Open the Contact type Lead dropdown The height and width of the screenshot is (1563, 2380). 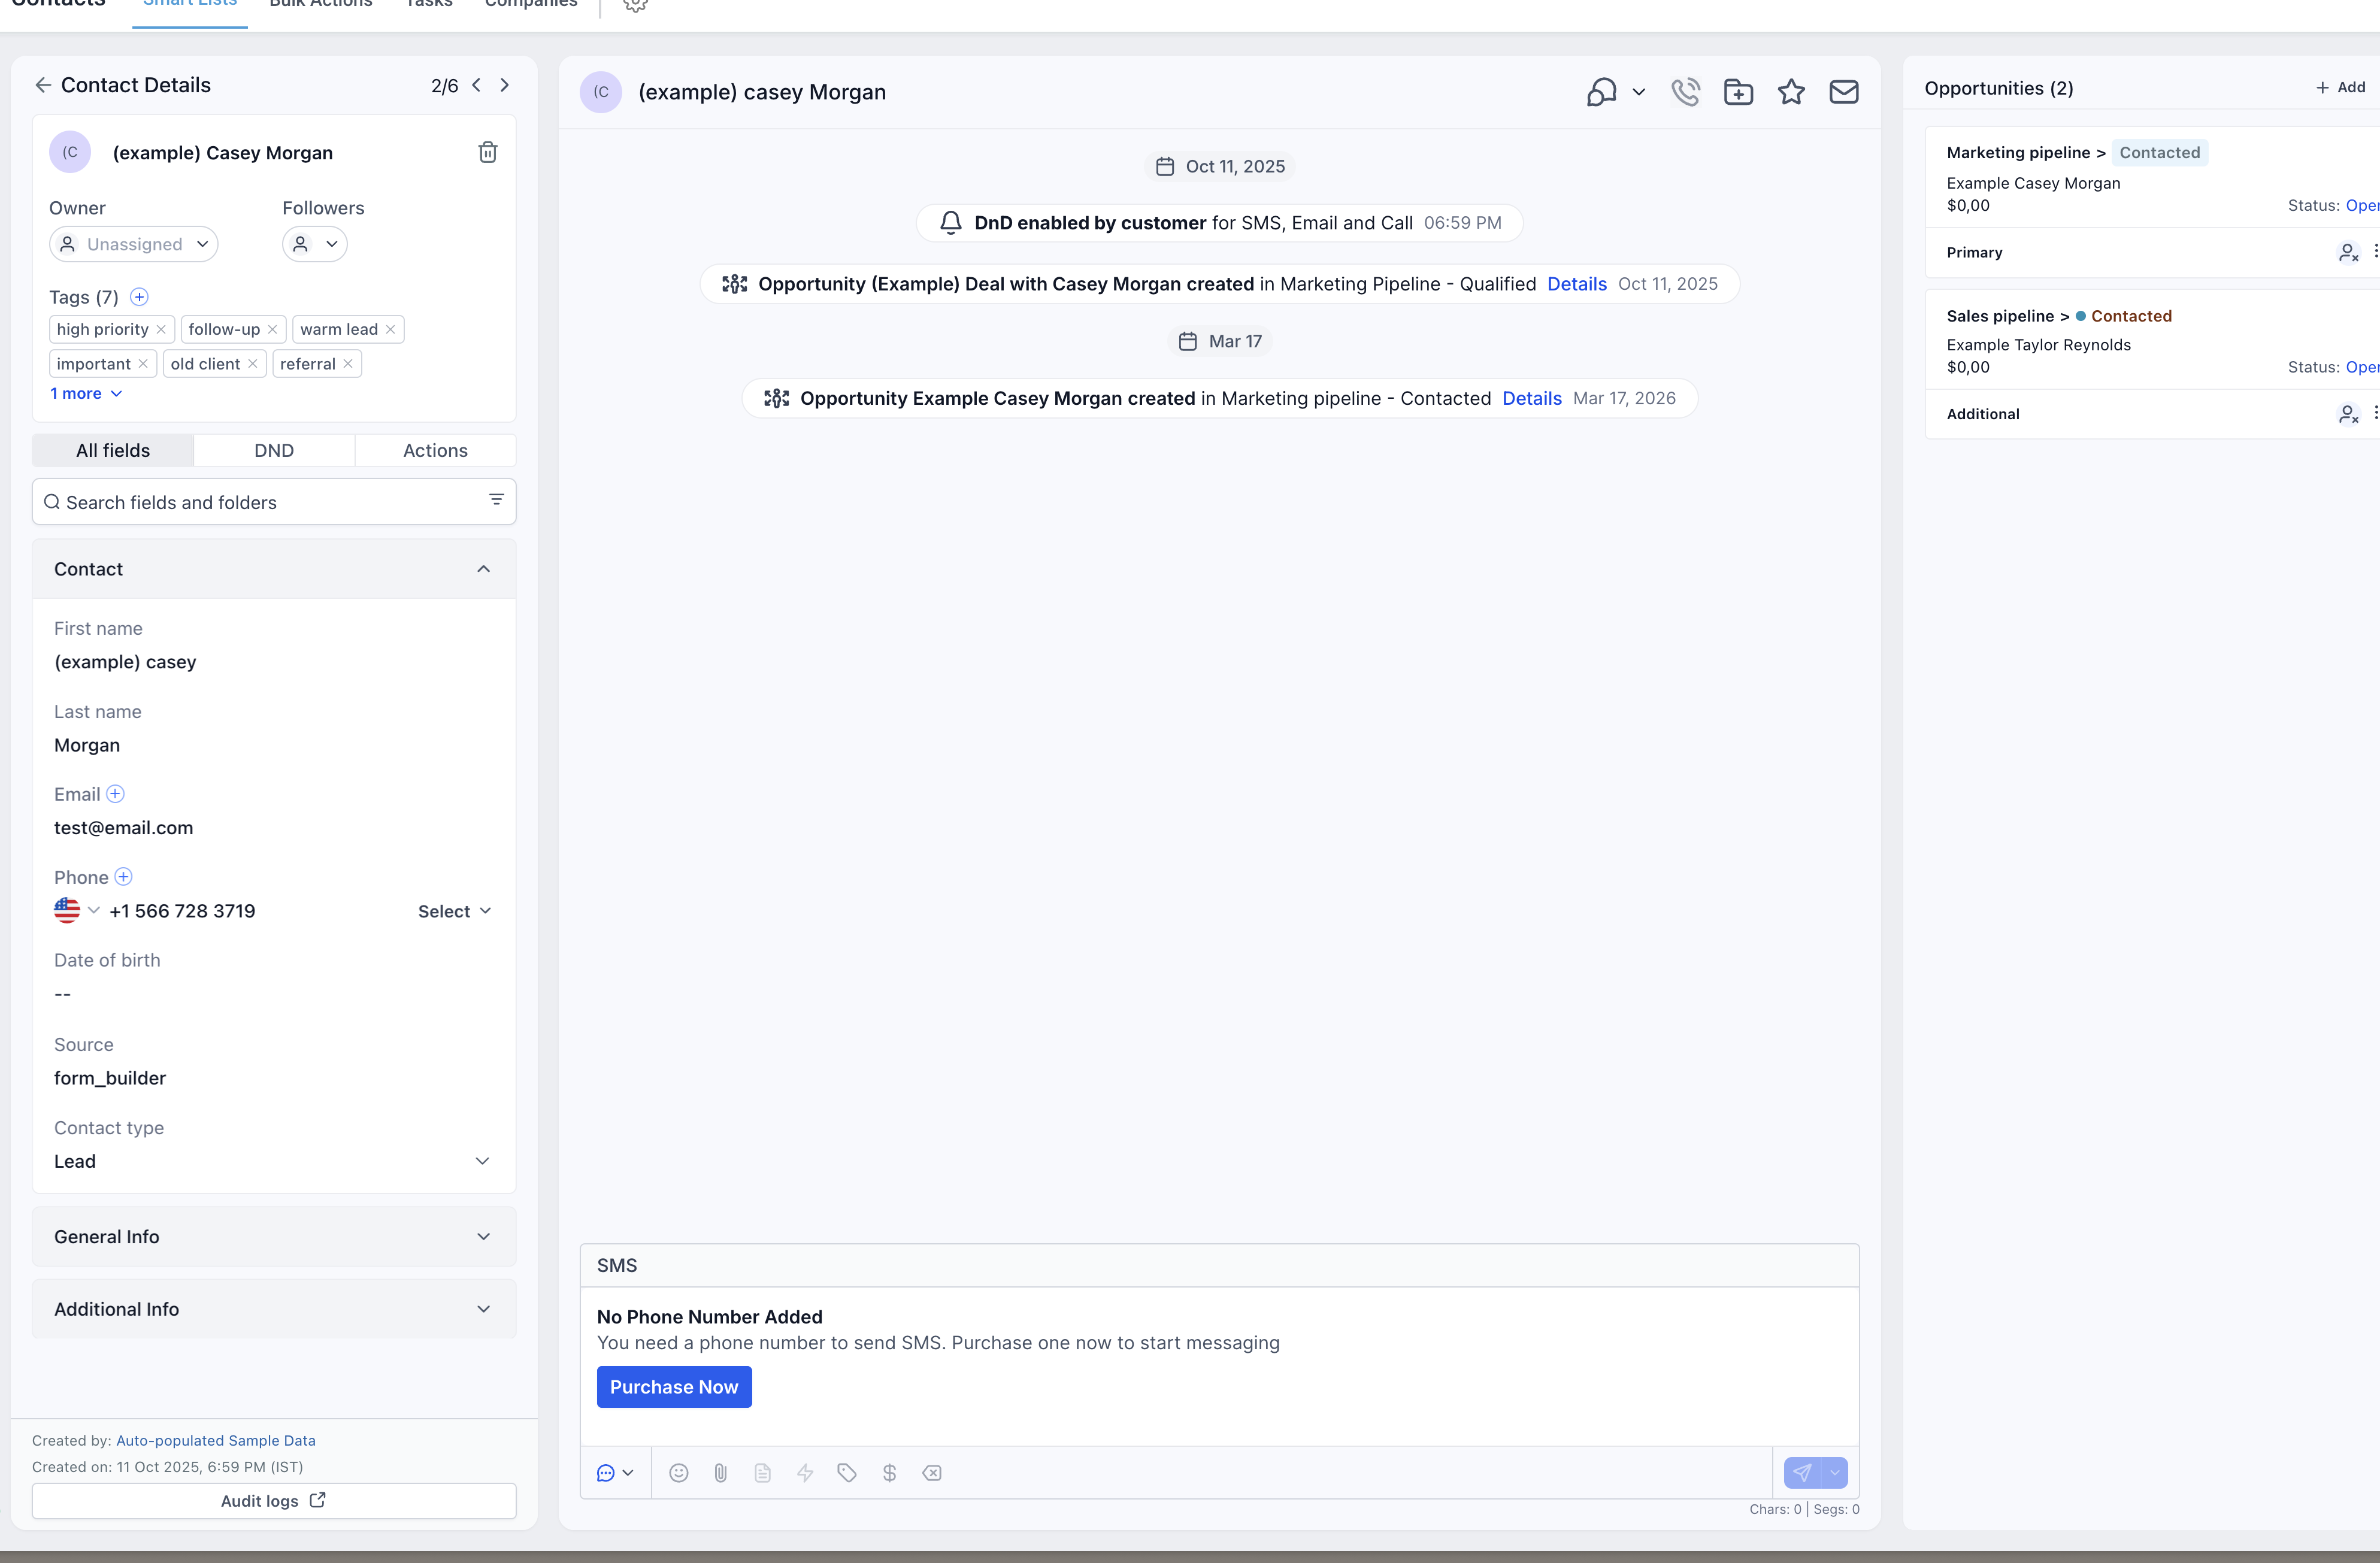273,1161
